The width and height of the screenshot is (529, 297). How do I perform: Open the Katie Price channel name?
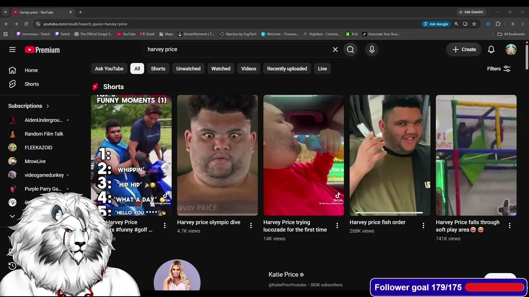point(284,275)
